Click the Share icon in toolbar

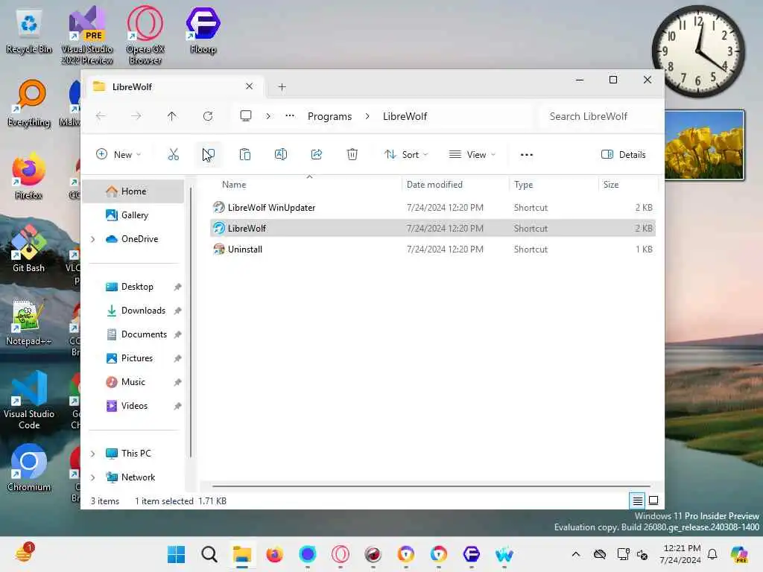pyautogui.click(x=316, y=155)
